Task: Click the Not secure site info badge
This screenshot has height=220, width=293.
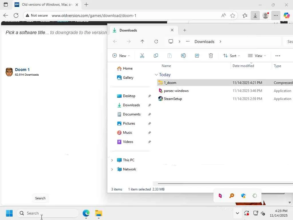Action: pos(37,15)
